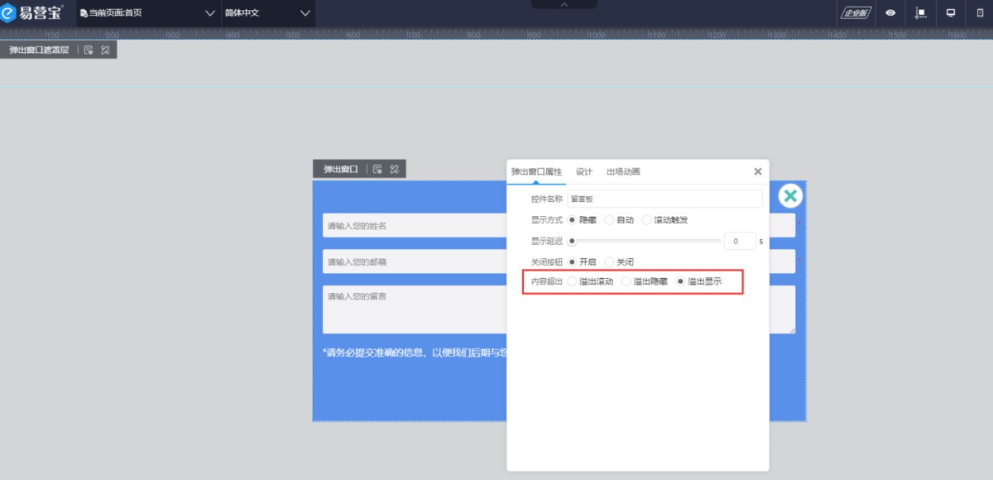Click the 易营宝 logo

tap(32, 12)
